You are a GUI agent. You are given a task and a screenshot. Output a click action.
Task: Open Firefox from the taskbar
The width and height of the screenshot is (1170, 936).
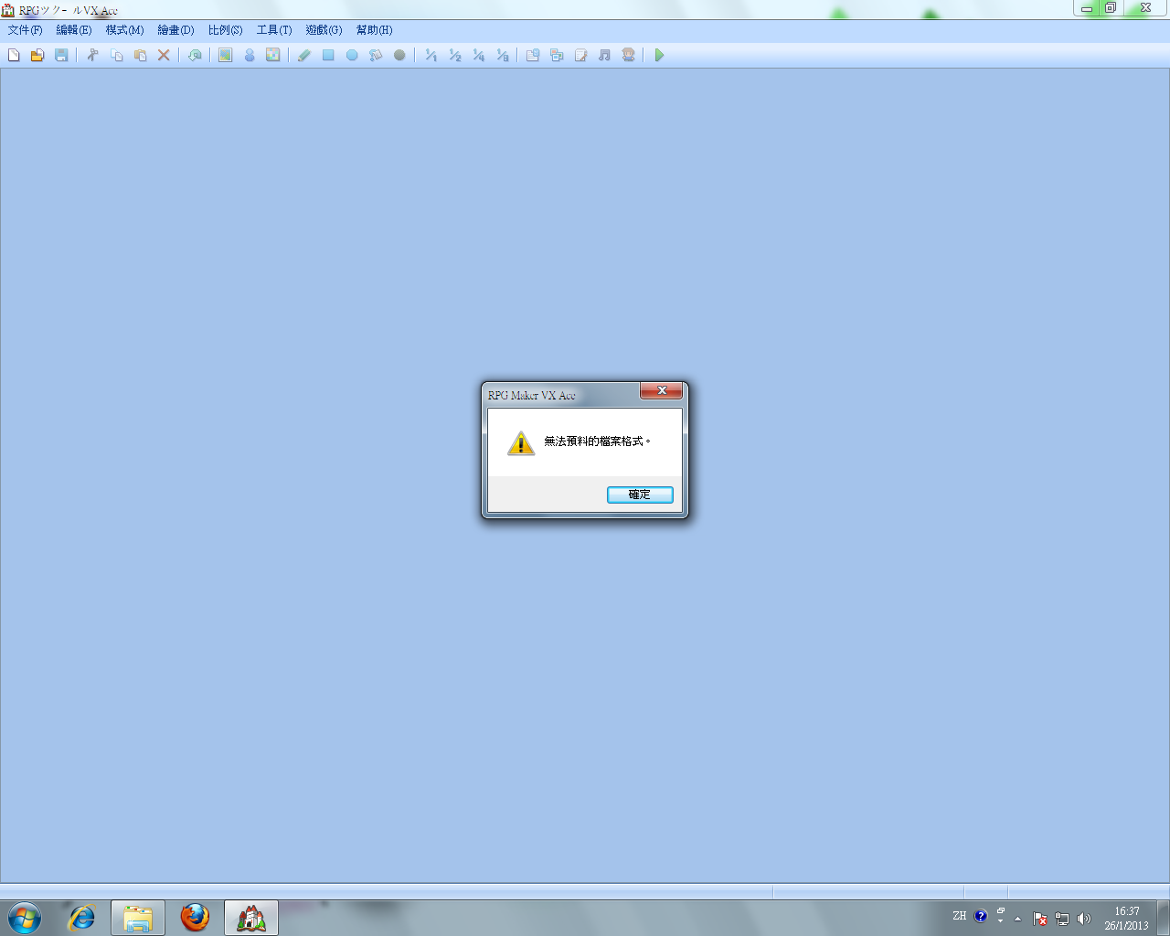tap(195, 918)
